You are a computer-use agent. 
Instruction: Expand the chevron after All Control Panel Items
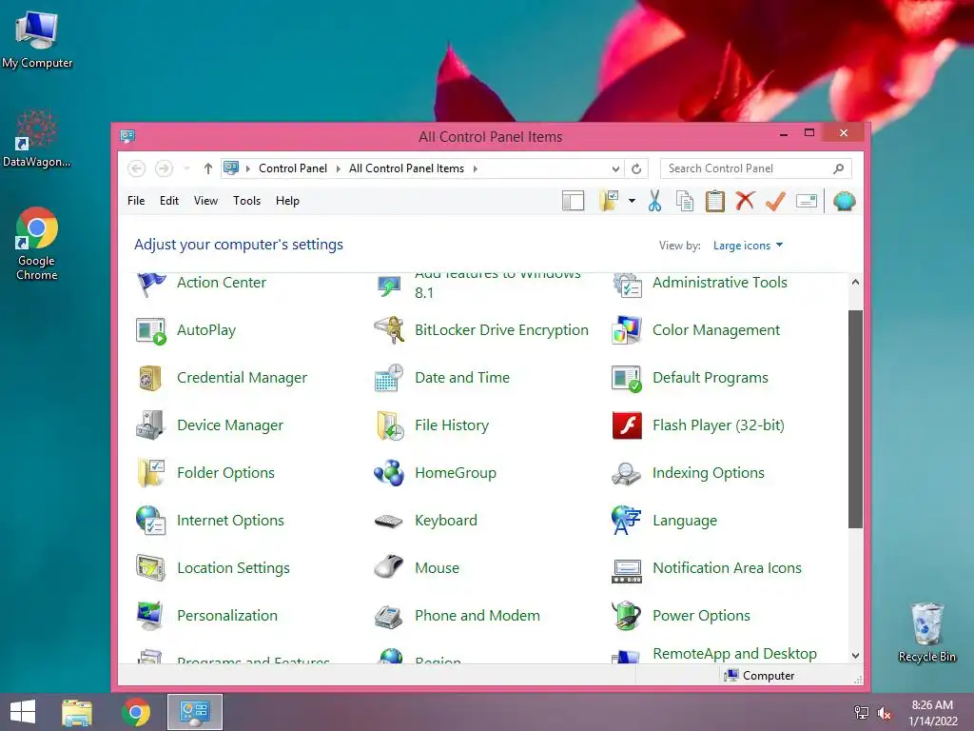[x=476, y=168]
